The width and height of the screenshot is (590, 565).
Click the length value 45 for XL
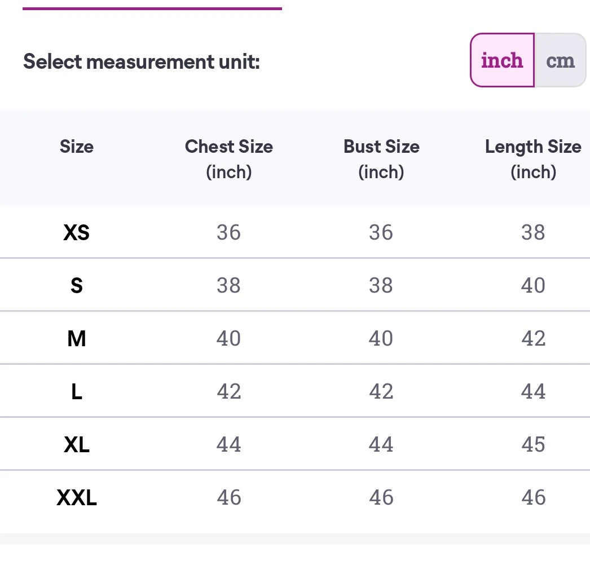tap(533, 444)
